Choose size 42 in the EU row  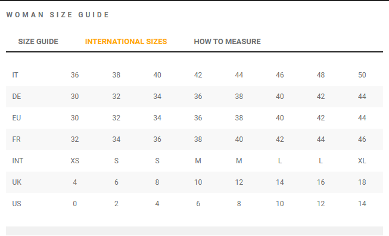click(x=320, y=118)
